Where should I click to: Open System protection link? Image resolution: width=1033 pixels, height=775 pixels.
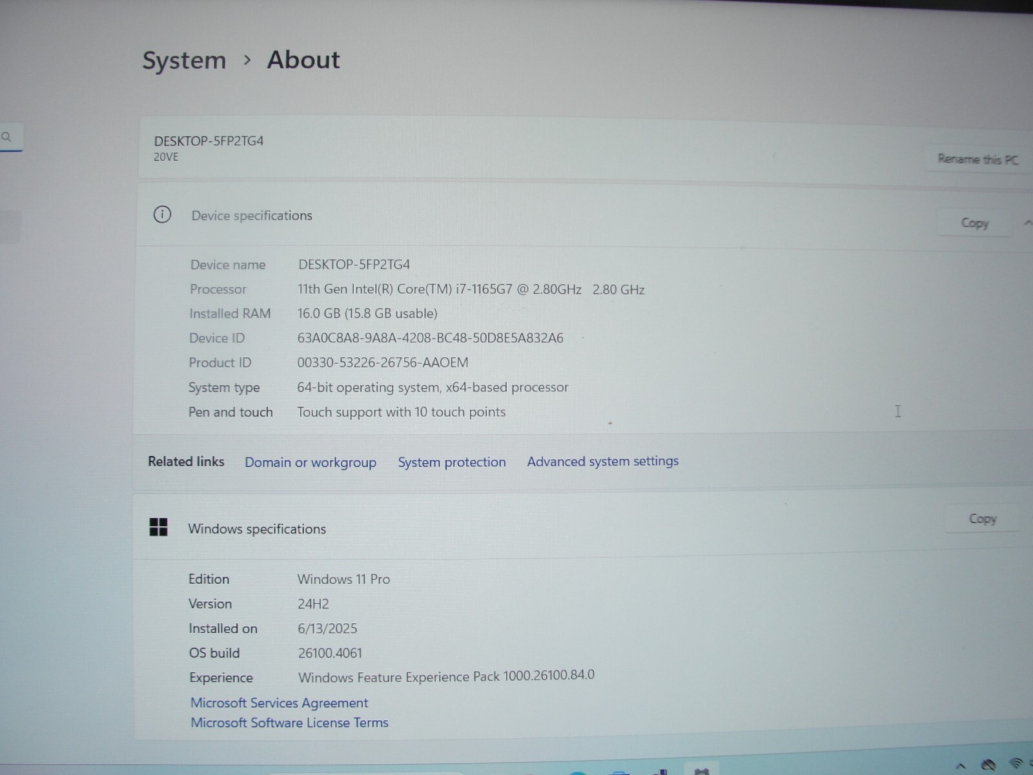tap(452, 462)
